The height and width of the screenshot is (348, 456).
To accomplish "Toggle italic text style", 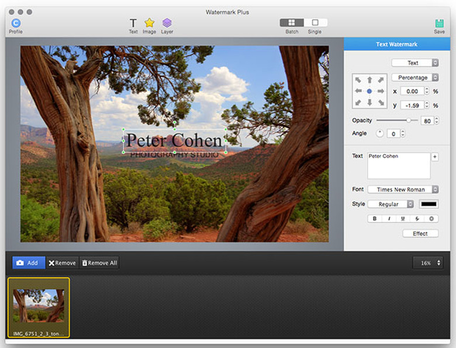I will point(389,219).
